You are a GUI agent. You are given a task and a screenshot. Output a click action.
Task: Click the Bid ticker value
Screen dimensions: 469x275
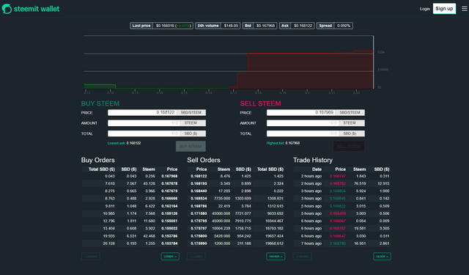tap(265, 26)
